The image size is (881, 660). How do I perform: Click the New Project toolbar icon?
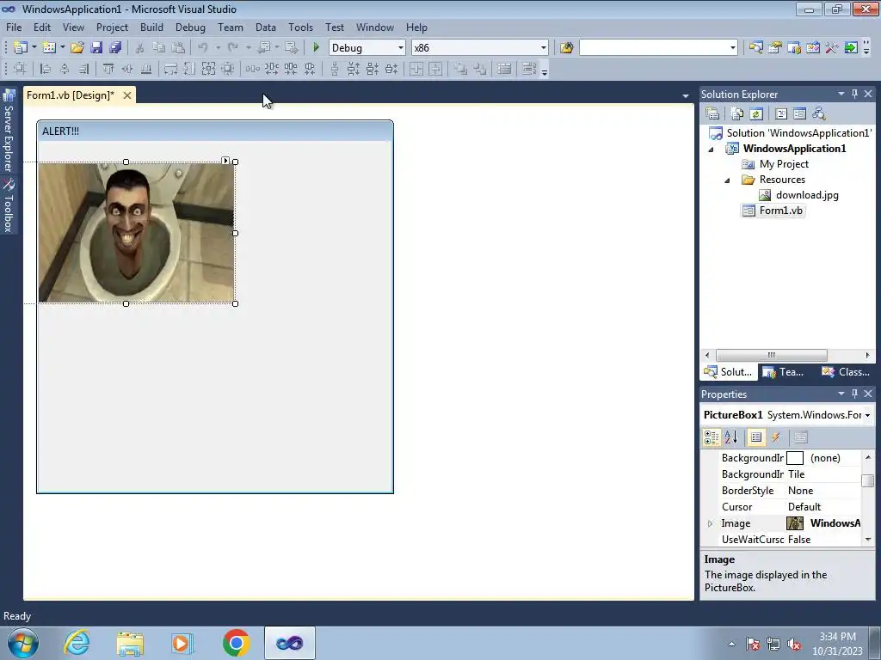(21, 48)
